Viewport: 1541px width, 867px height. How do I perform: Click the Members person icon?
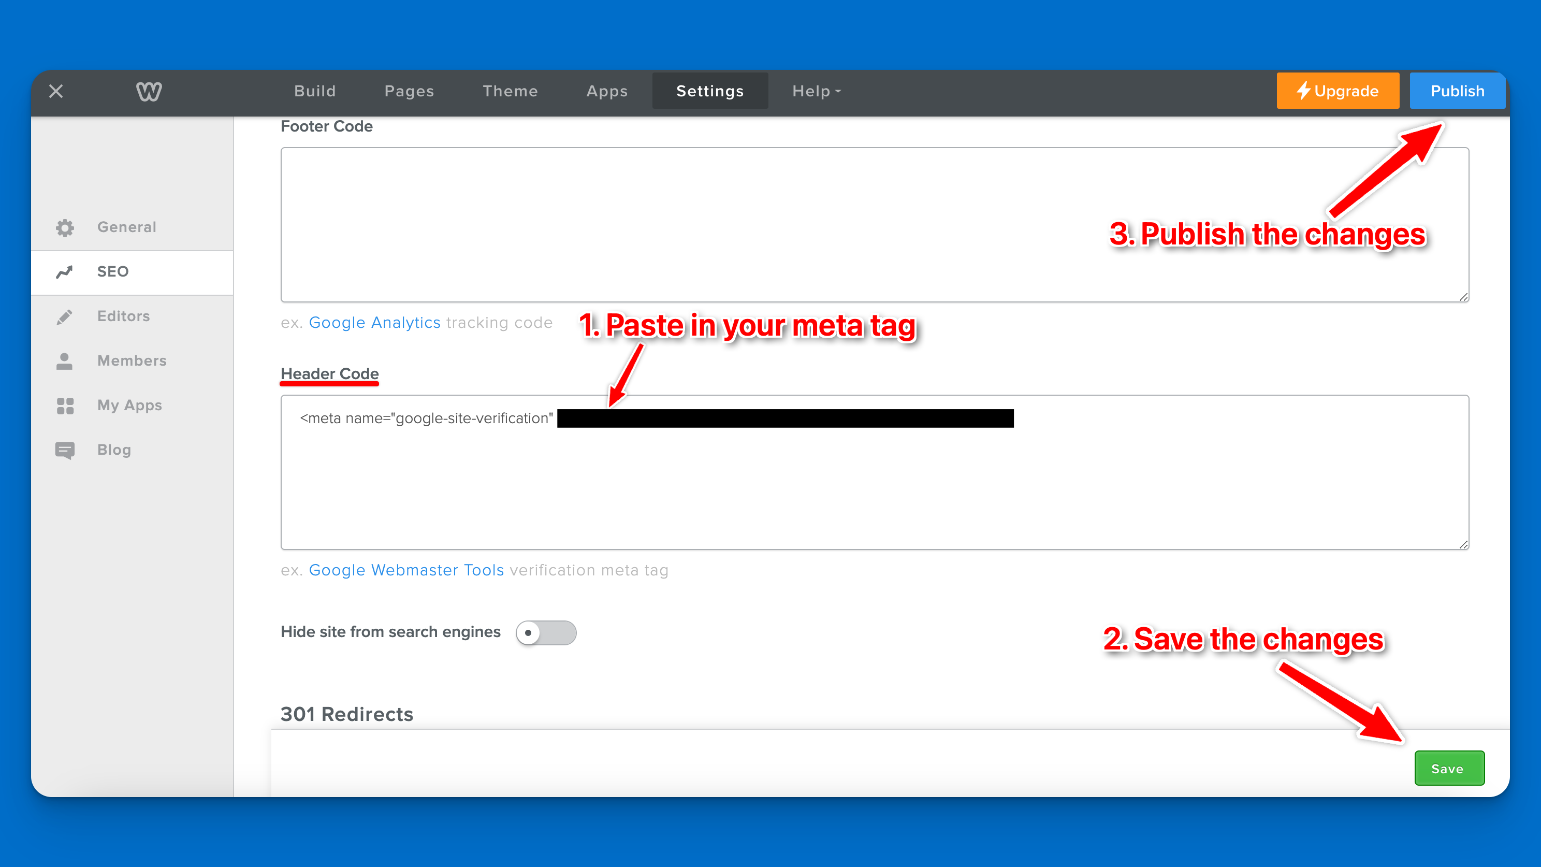65,361
